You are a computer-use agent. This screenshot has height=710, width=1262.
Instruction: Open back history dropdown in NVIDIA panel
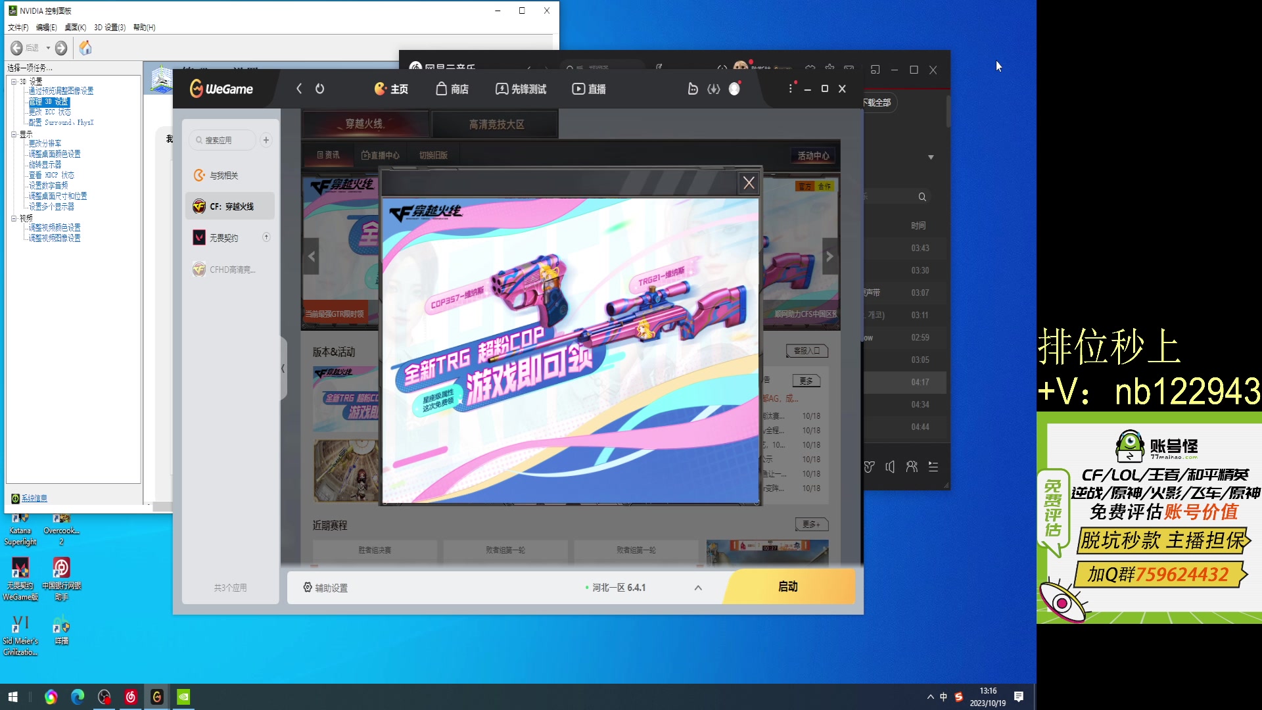click(x=47, y=48)
